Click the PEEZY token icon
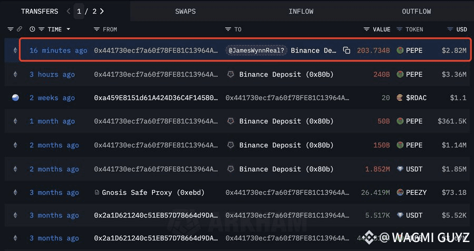Image resolution: width=474 pixels, height=251 pixels. pos(400,192)
